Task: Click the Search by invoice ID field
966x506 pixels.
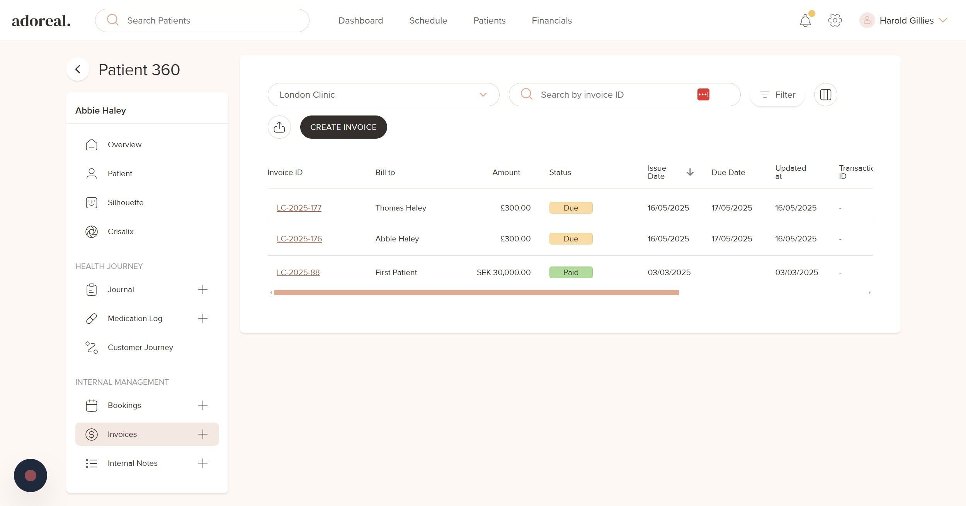Action: (614, 95)
